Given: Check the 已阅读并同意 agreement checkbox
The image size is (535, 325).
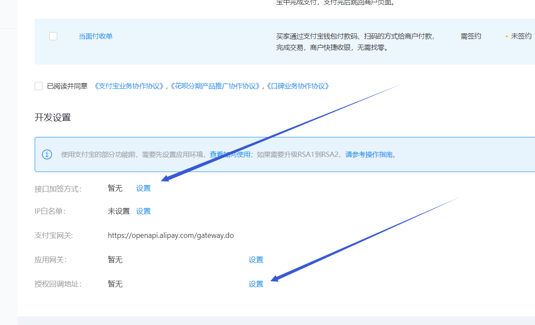Looking at the screenshot, I should 38,86.
